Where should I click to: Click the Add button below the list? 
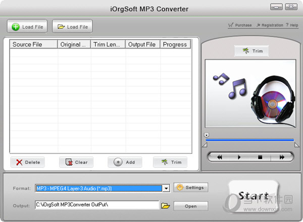[125, 162]
